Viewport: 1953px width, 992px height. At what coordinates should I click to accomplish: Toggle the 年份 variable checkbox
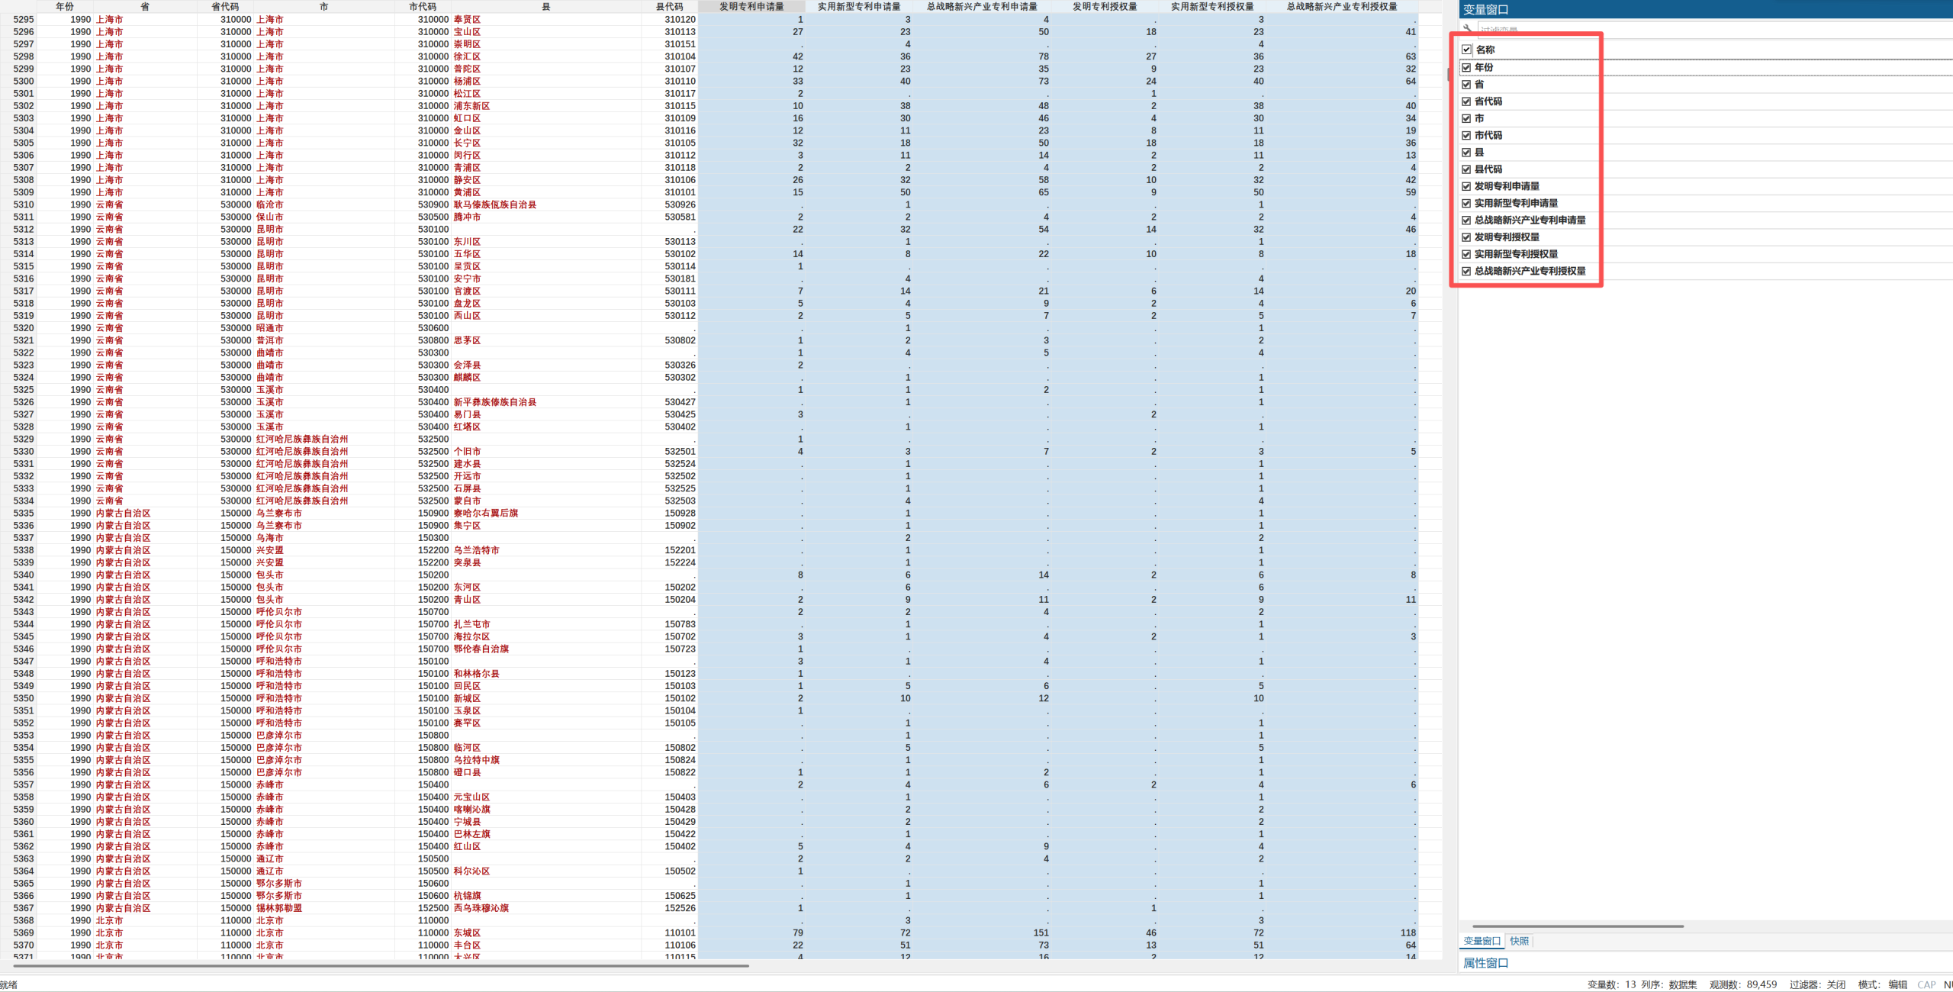[1466, 67]
